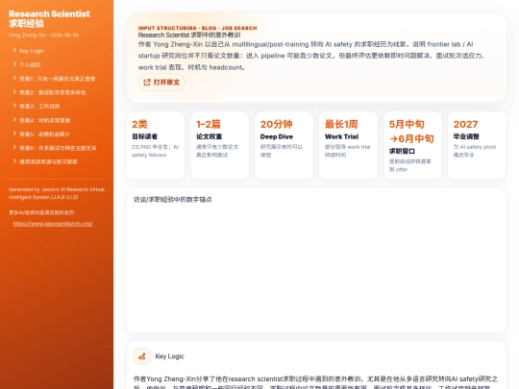
Task: Click the Research Scientist 求职经验 sidebar title
Action: (x=49, y=18)
